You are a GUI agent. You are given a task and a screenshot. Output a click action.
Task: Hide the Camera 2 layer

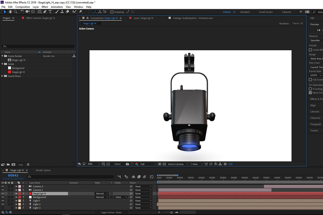2,186
